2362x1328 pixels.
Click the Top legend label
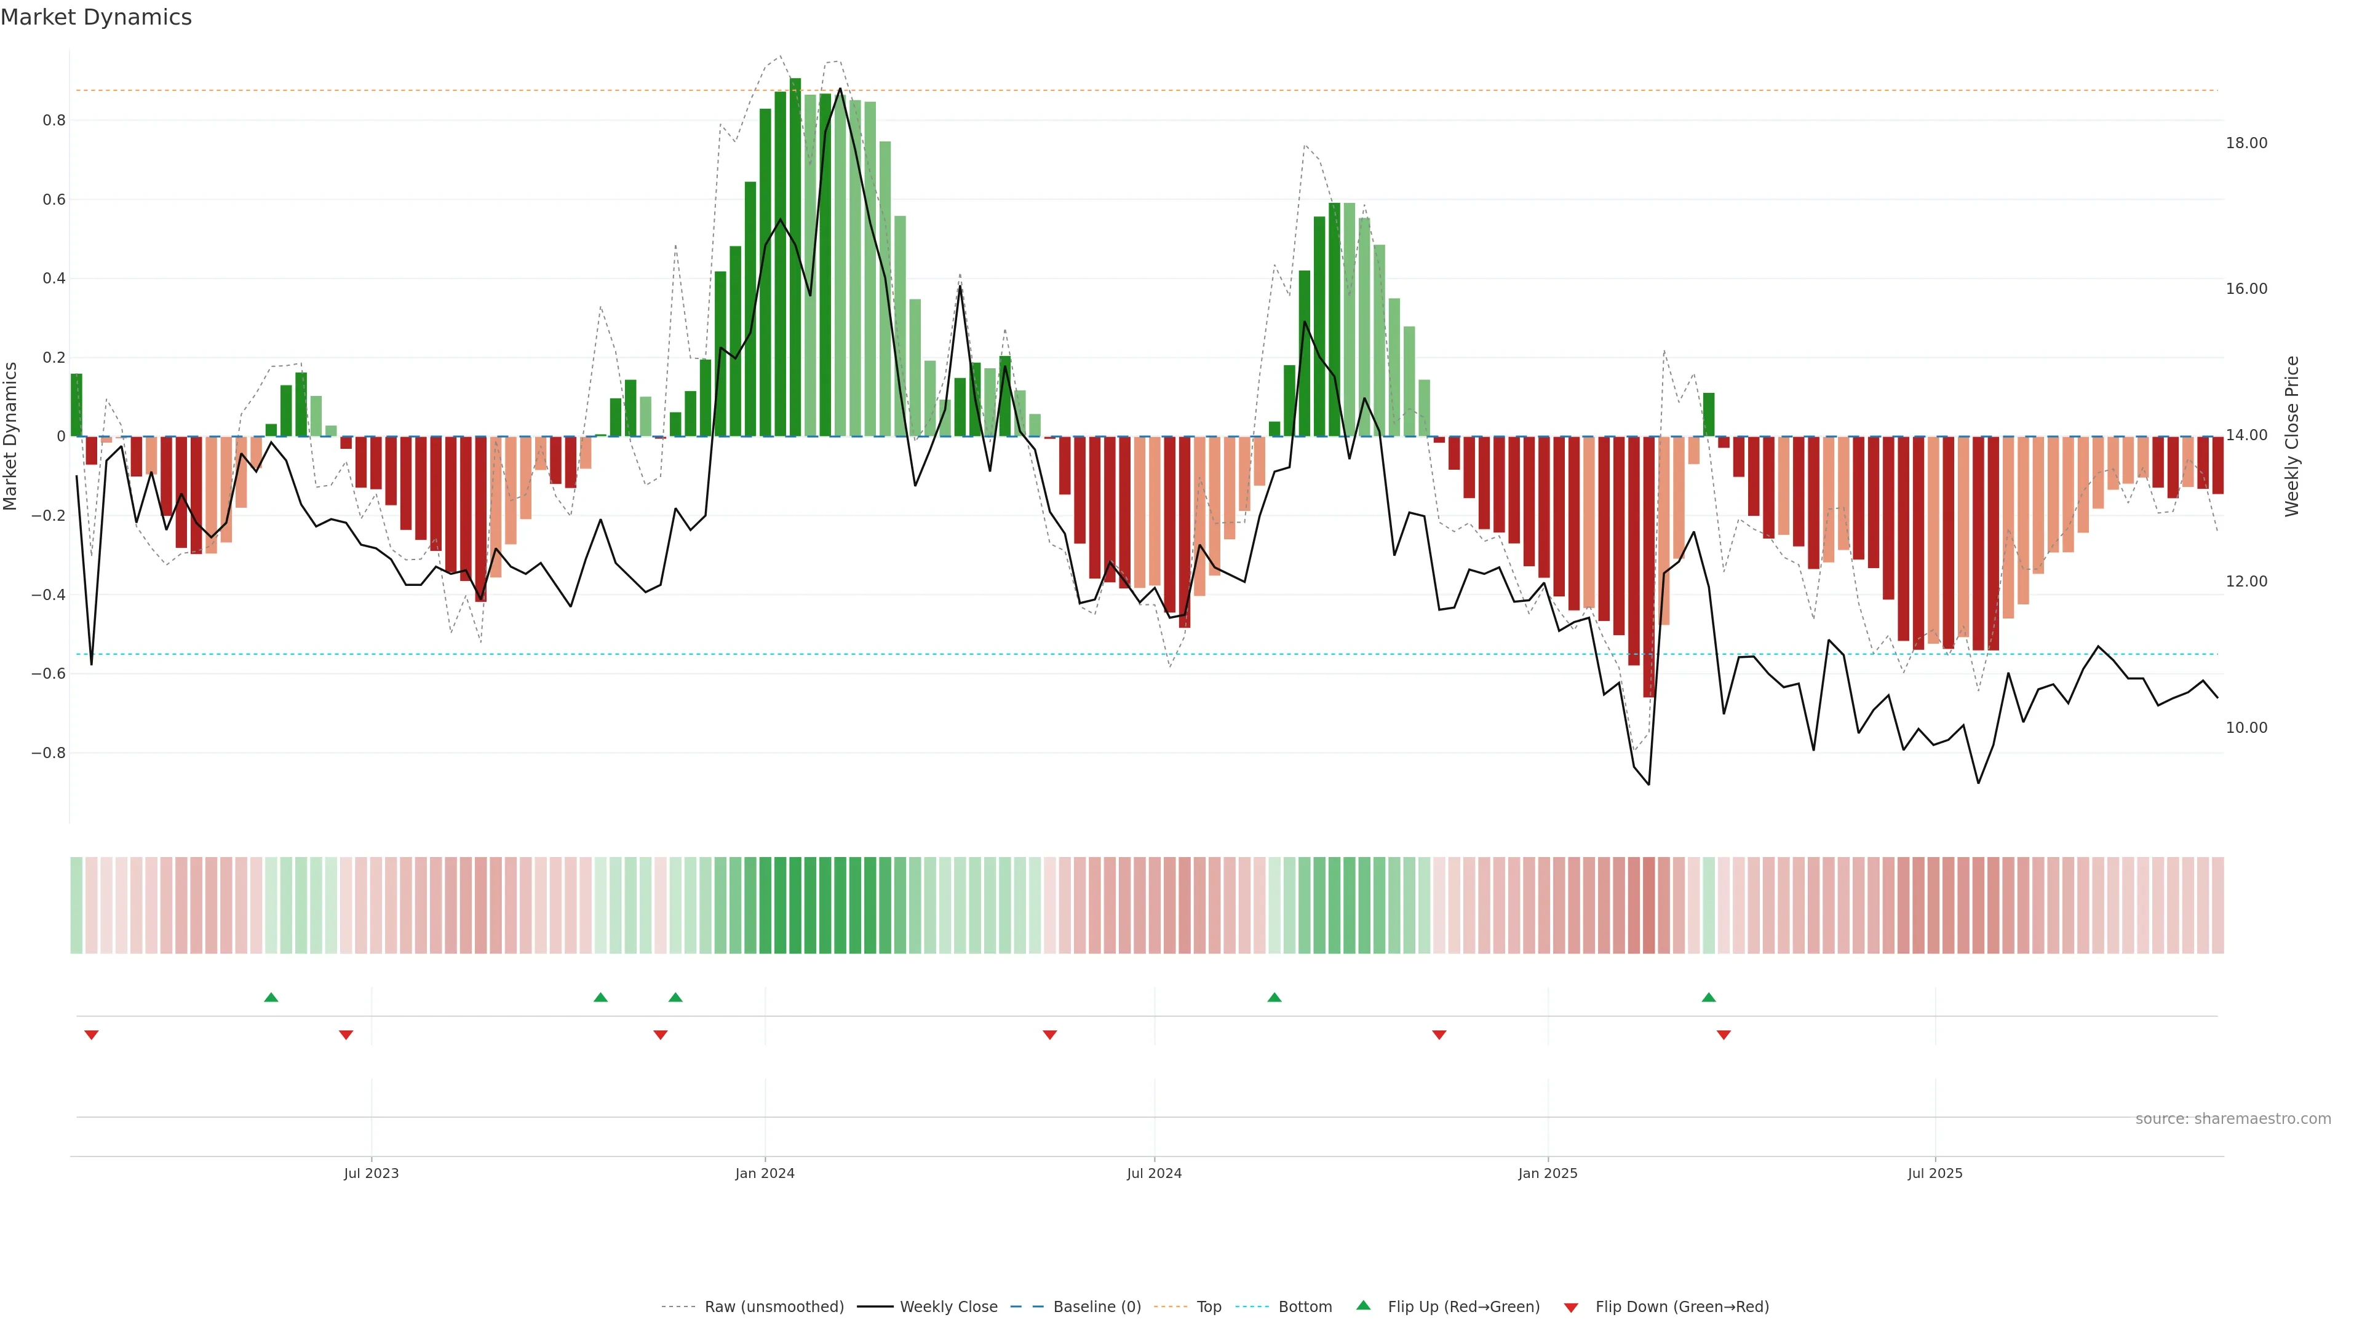click(x=1209, y=1307)
